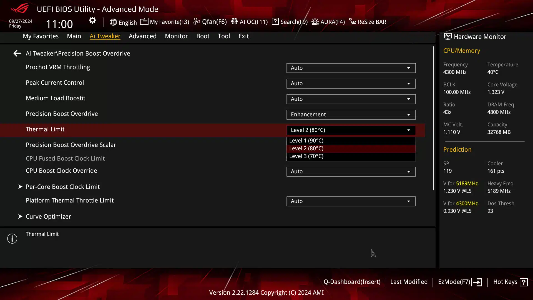This screenshot has height=300, width=533.
Task: Expand Per-Core Boost Clock Limit submenu
Action: pyautogui.click(x=63, y=187)
